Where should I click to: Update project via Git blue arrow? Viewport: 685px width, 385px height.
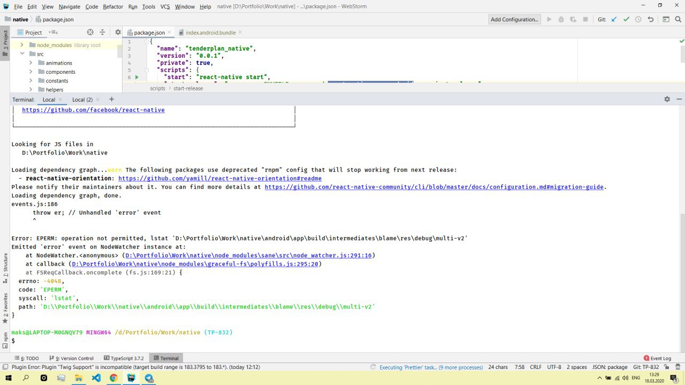coord(614,19)
